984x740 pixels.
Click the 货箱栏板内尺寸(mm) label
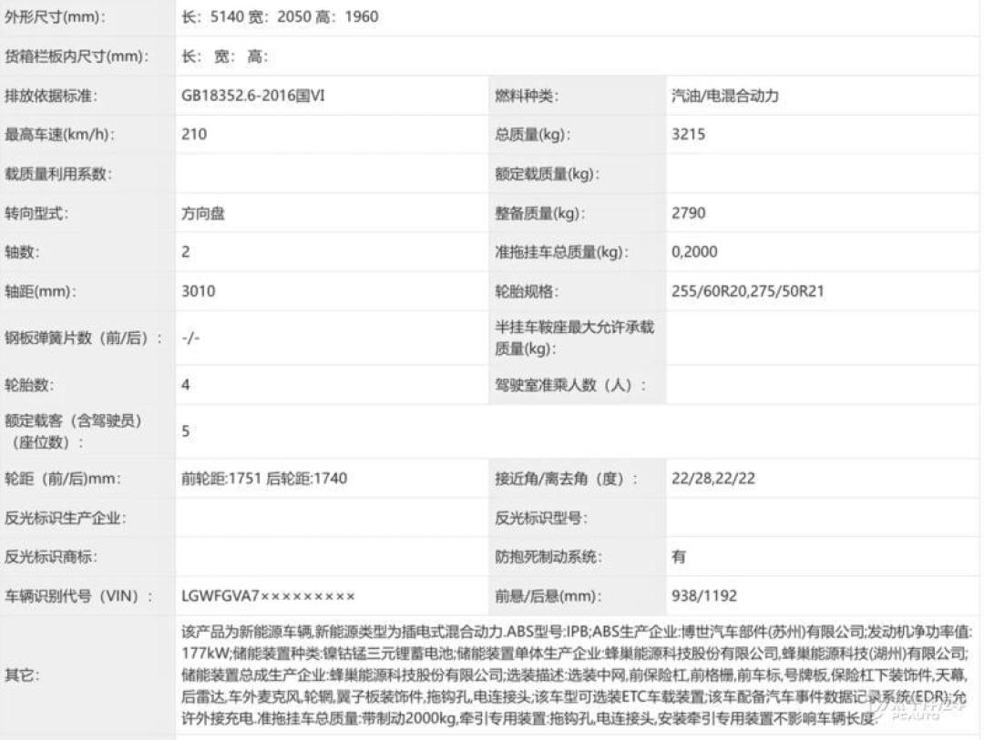click(77, 56)
